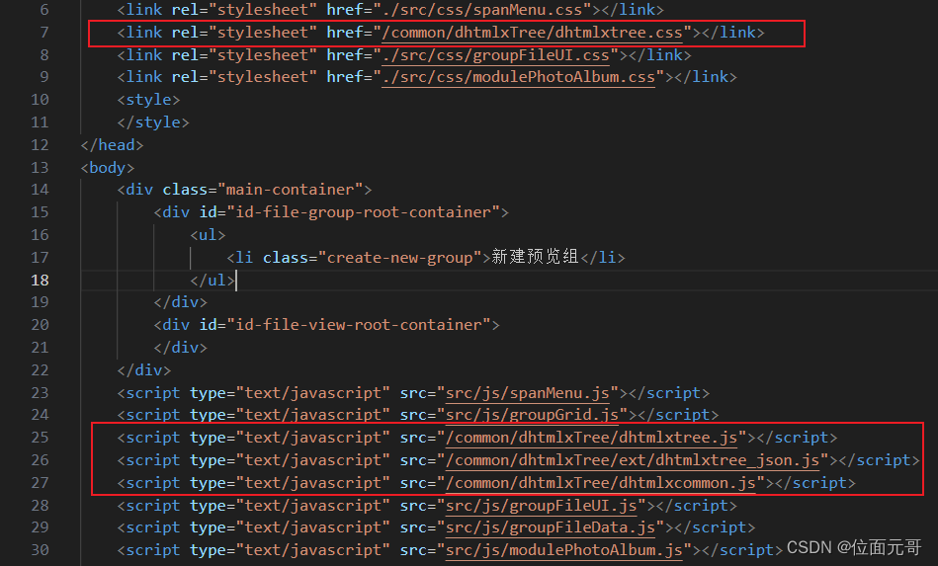Follow the src/js/spanMenu.js script link

(x=528, y=393)
